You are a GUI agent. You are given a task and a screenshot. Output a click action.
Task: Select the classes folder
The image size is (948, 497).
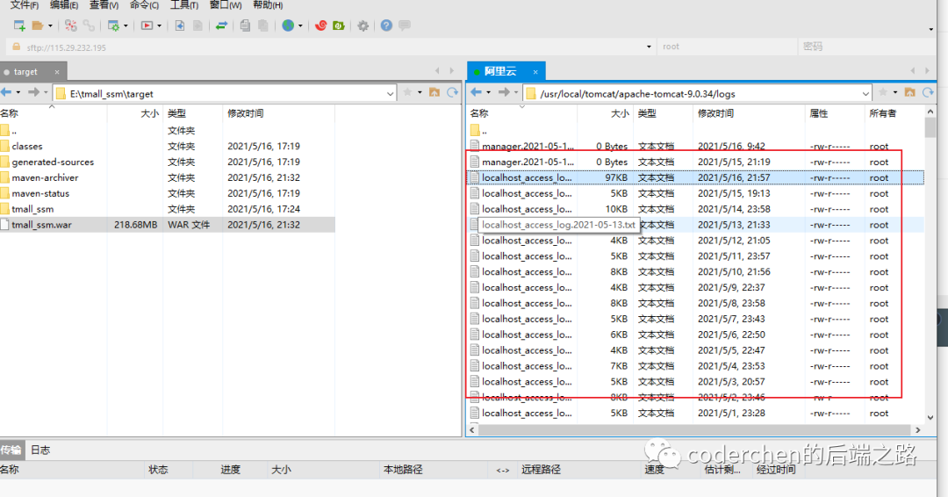(x=168, y=147)
